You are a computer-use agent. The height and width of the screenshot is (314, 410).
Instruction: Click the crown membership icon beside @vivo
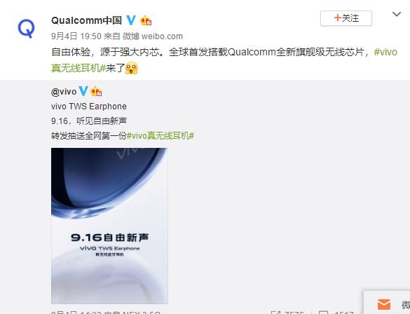click(x=96, y=92)
